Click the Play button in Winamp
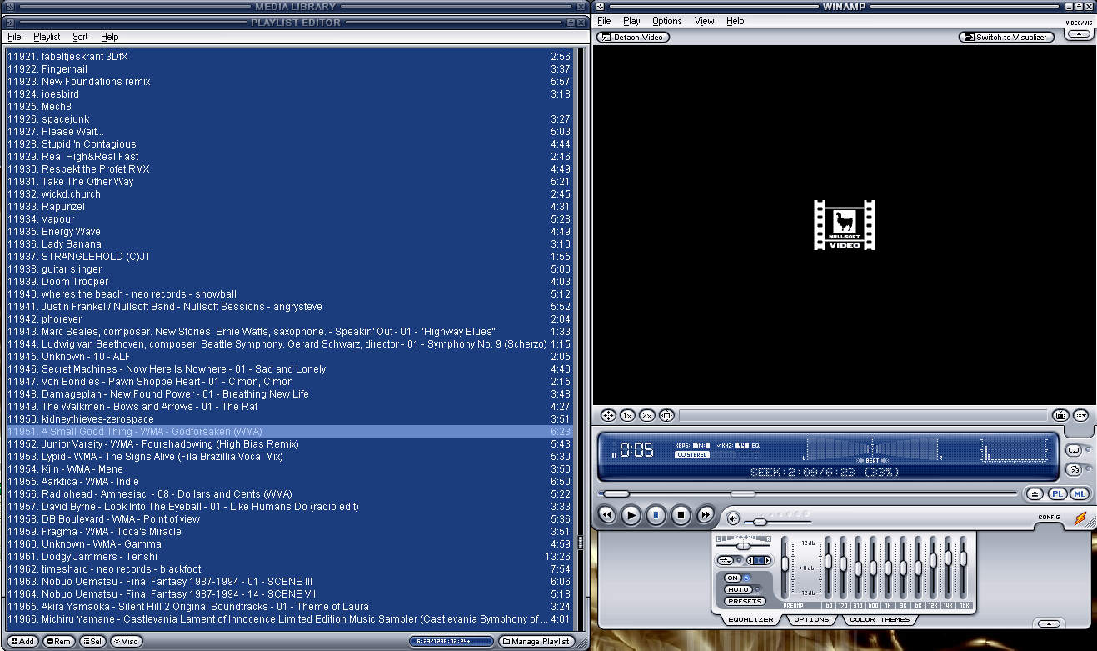The height and width of the screenshot is (651, 1097). (631, 515)
